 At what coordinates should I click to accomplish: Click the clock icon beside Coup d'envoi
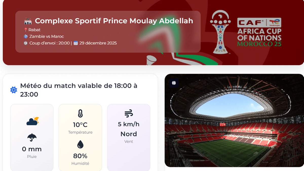coord(26,43)
